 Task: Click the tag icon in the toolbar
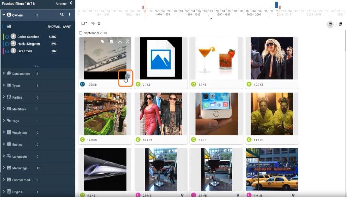pos(93,23)
